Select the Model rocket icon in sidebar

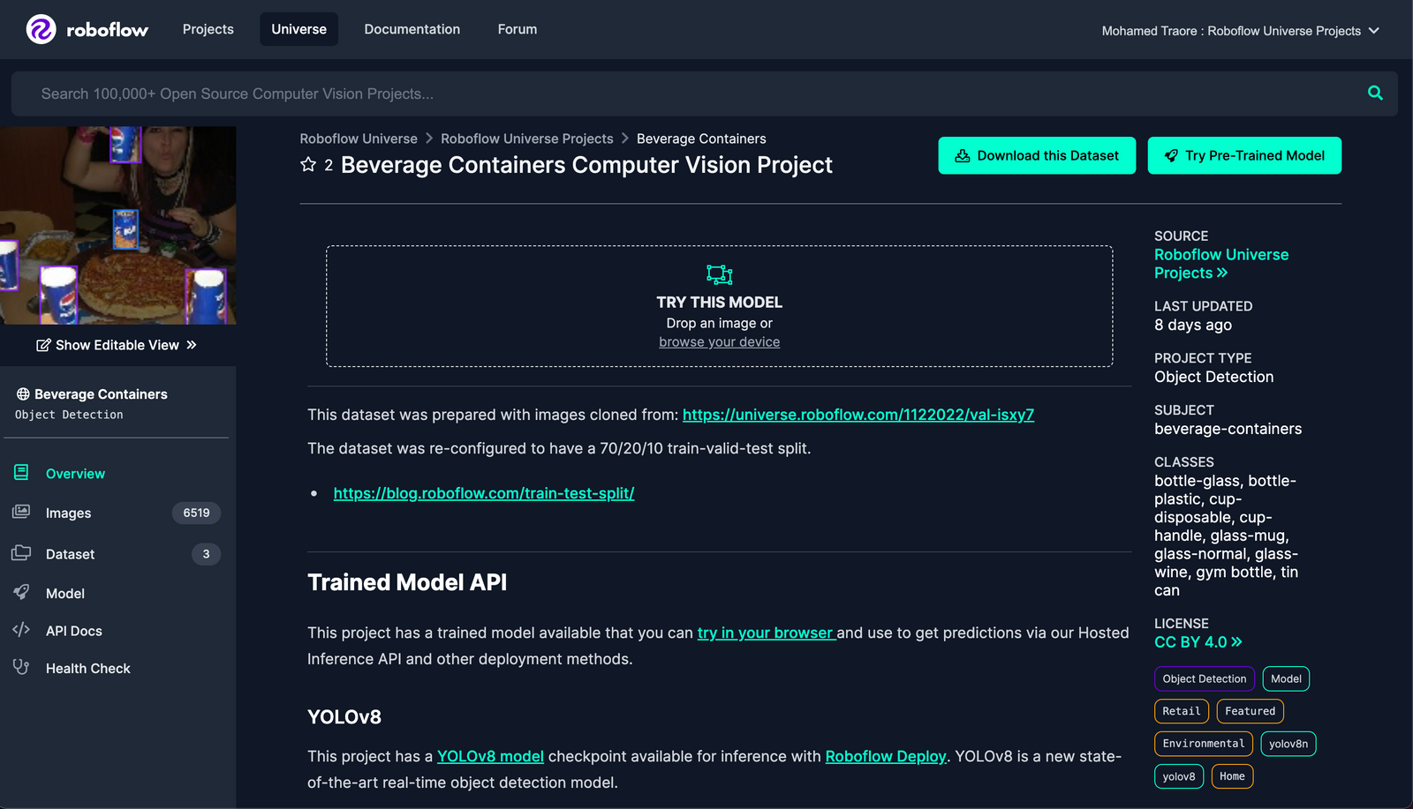click(19, 593)
